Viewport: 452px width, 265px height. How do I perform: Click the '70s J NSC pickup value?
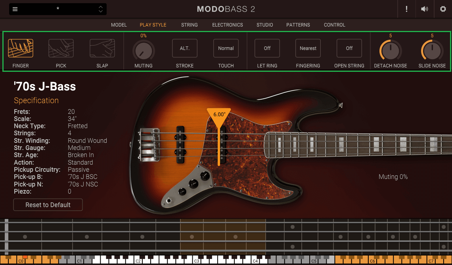pos(83,184)
